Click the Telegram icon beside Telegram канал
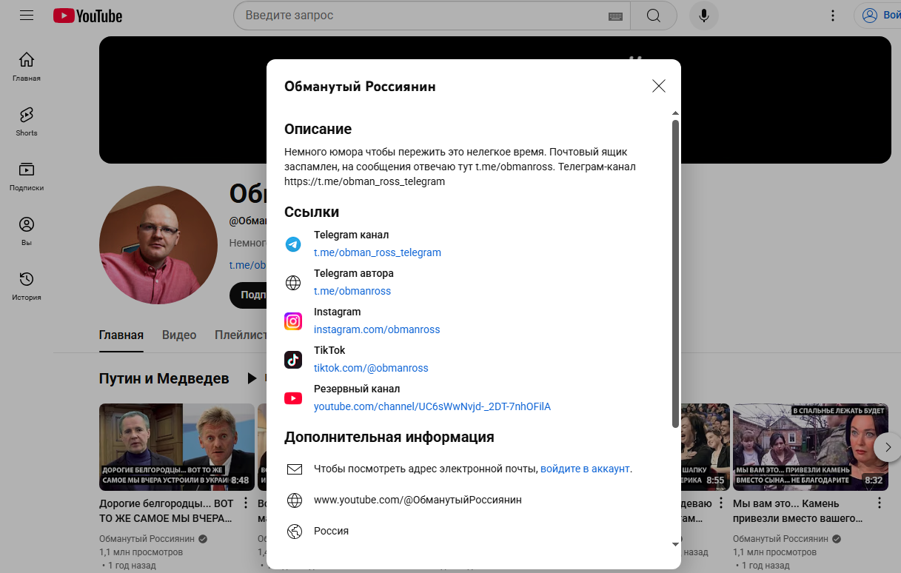901x573 pixels. point(293,244)
